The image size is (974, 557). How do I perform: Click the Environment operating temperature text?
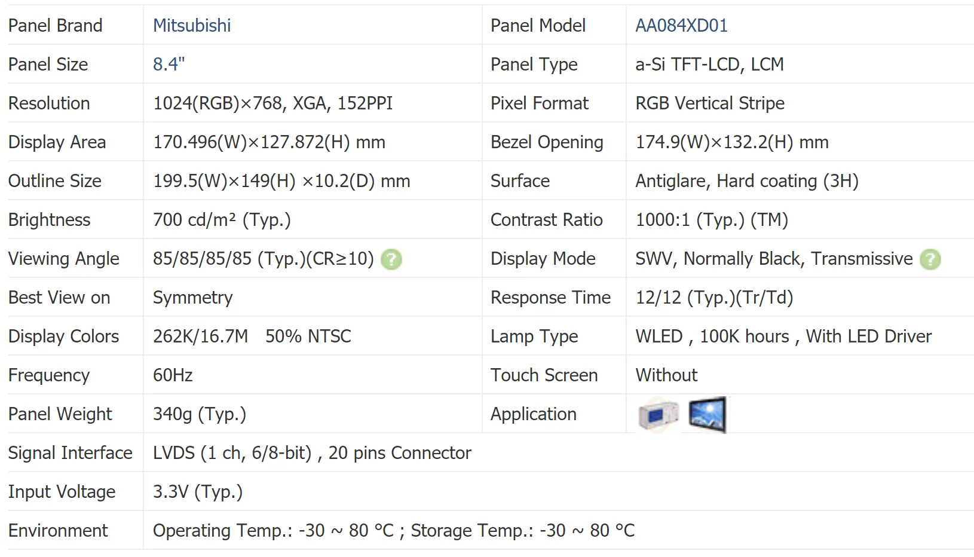pos(273,531)
